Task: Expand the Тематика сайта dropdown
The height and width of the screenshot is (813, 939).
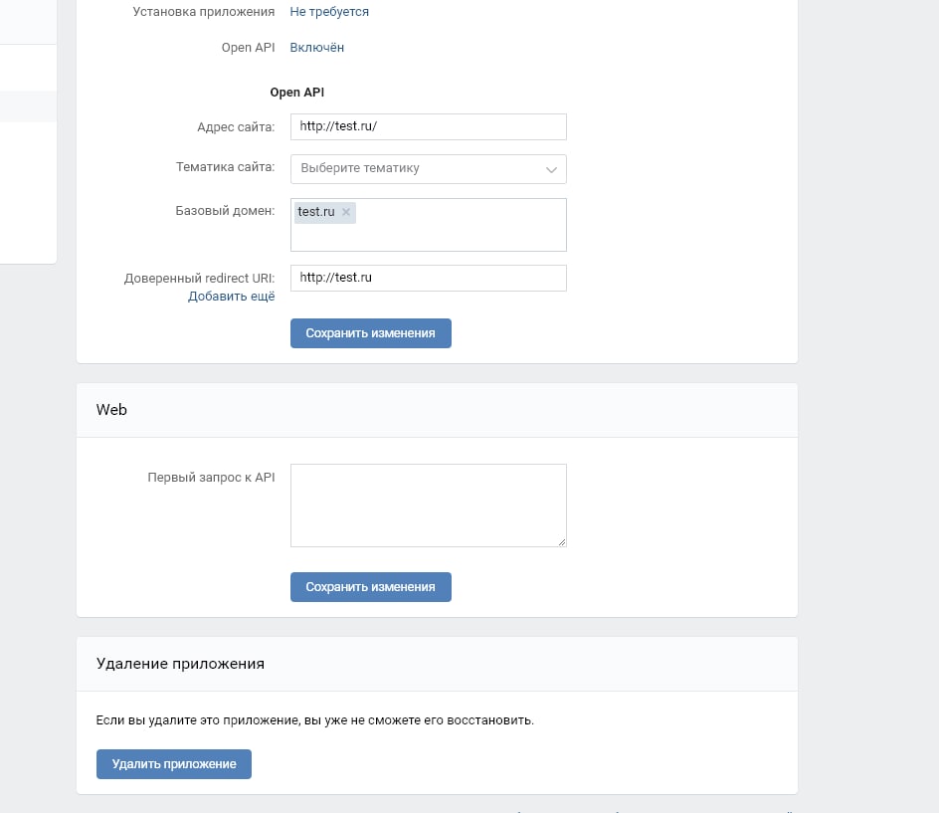Action: (x=428, y=169)
